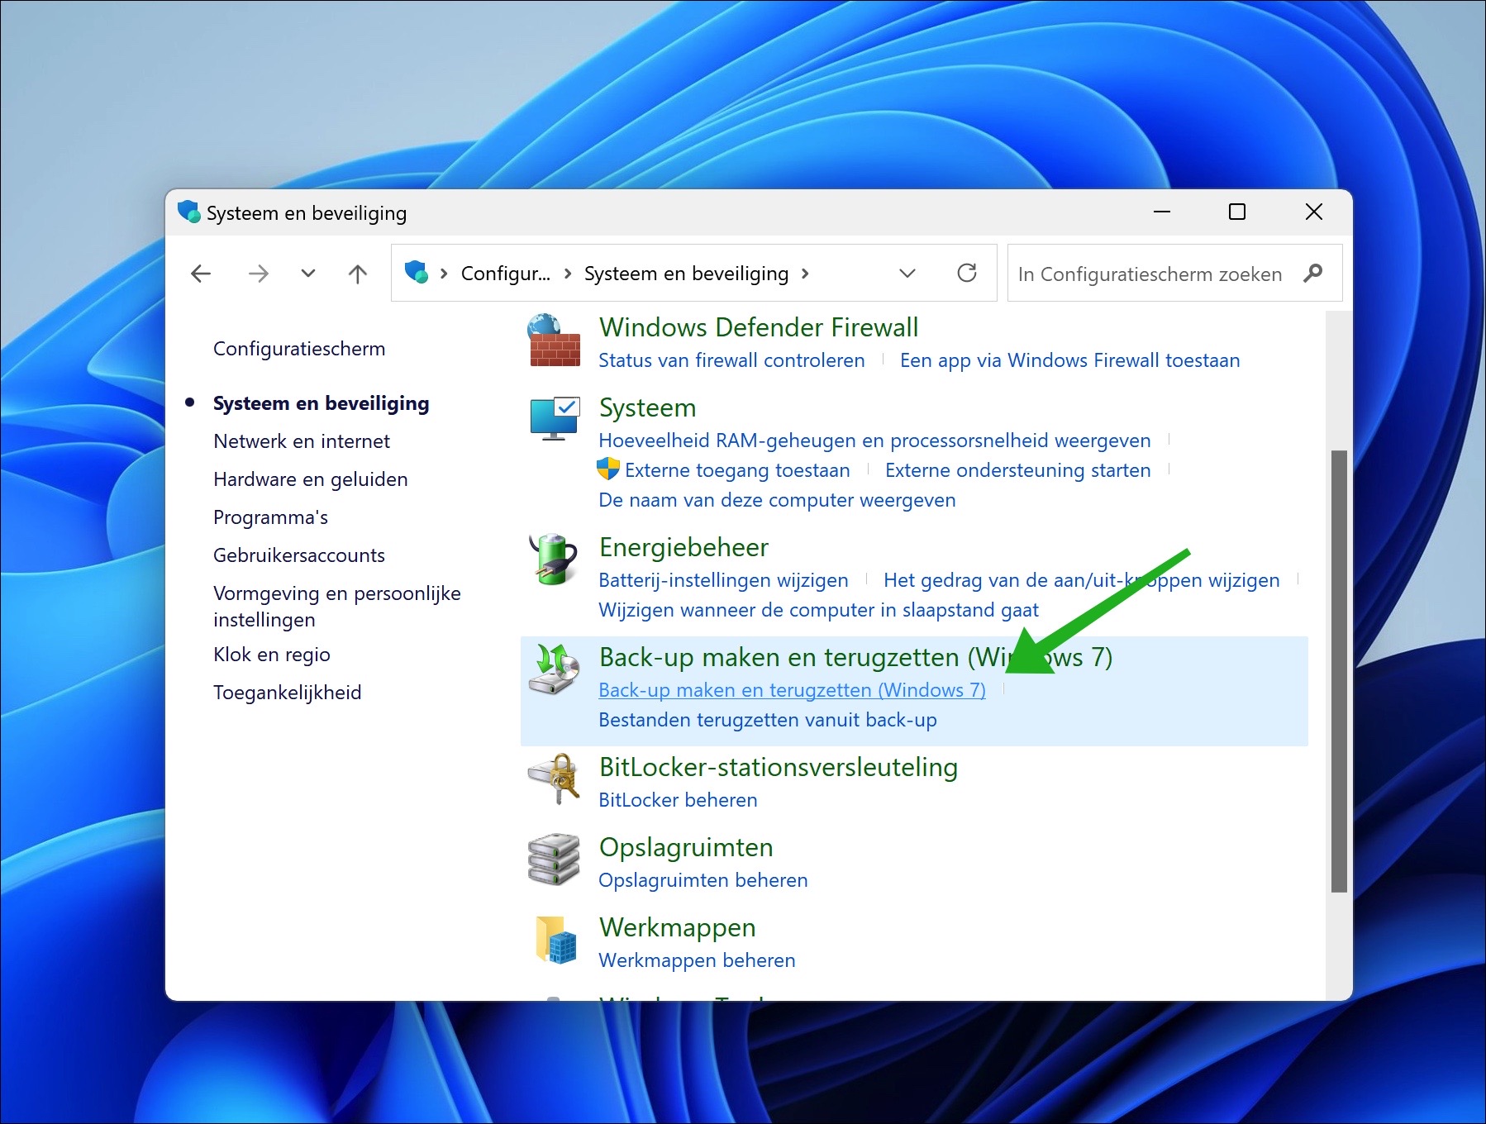The width and height of the screenshot is (1486, 1124).
Task: Click the Systeem monitor icon
Action: [x=554, y=420]
